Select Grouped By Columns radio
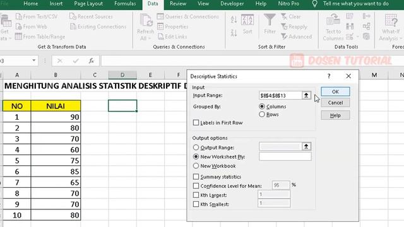The image size is (404, 227). [262, 107]
